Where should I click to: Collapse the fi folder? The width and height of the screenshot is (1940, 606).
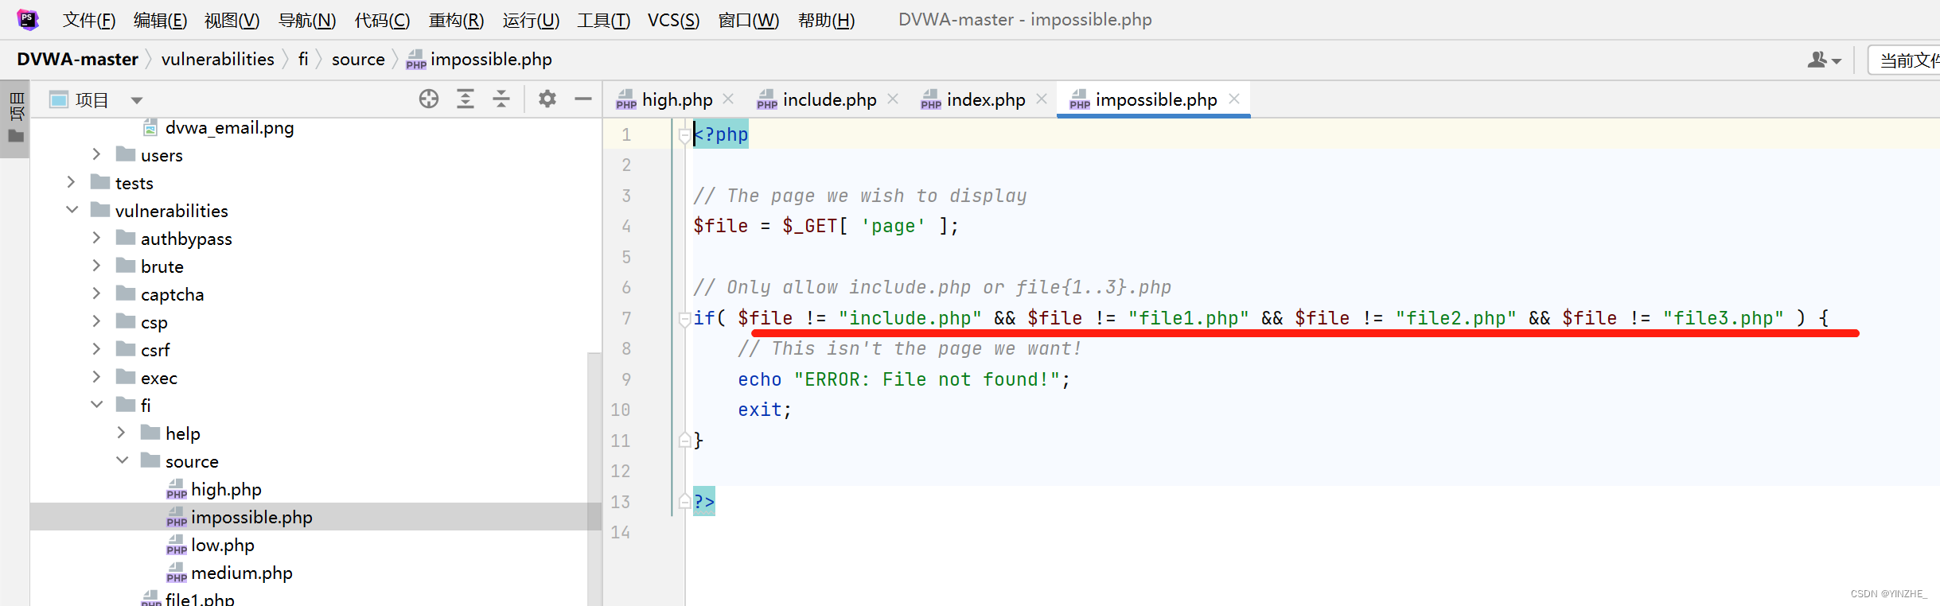pyautogui.click(x=97, y=405)
